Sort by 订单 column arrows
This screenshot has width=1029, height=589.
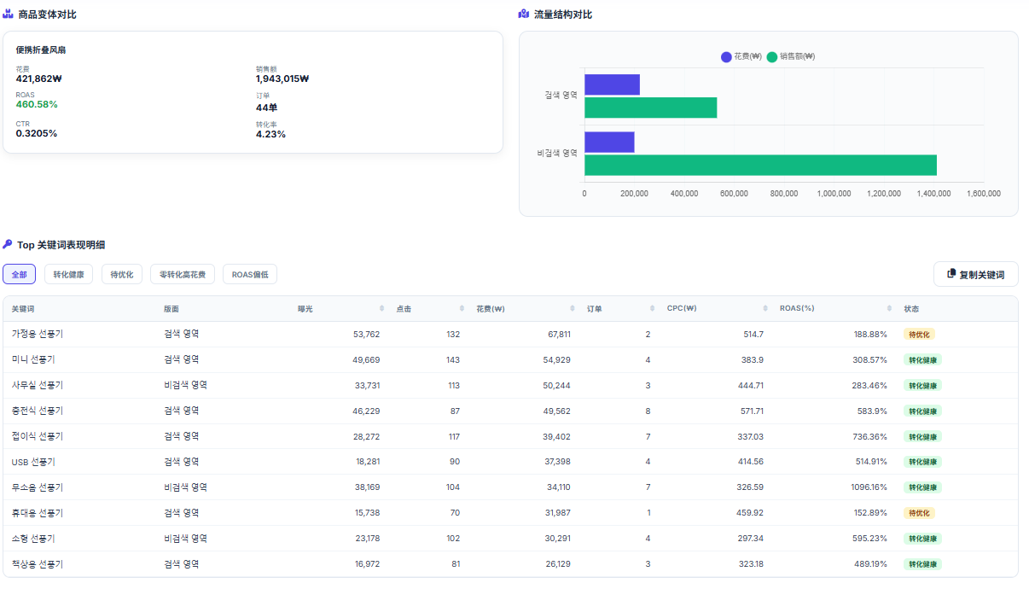[x=652, y=308]
